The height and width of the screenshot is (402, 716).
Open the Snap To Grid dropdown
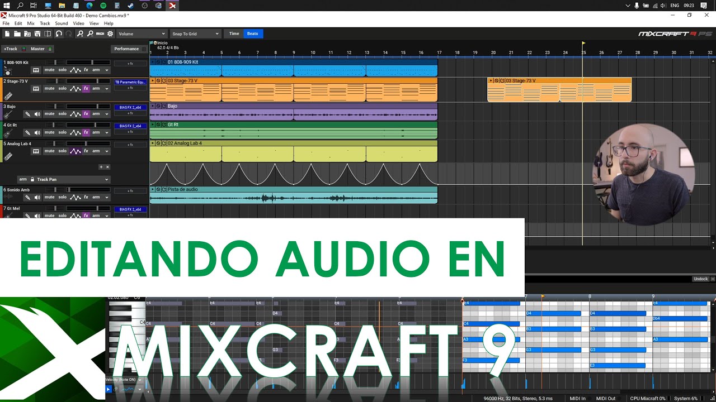point(195,33)
